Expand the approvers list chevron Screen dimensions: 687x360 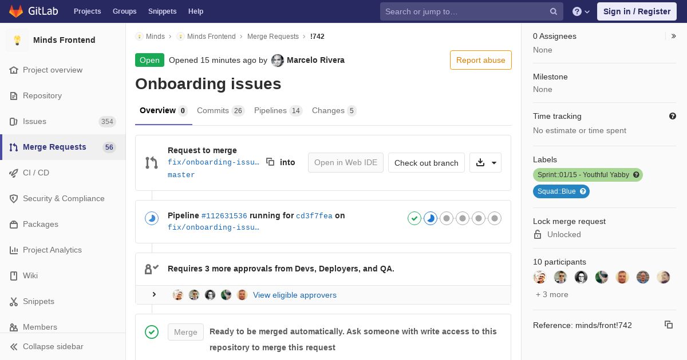click(154, 294)
